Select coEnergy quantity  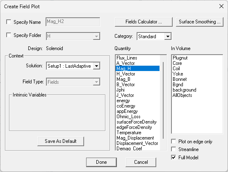[x=137, y=106]
